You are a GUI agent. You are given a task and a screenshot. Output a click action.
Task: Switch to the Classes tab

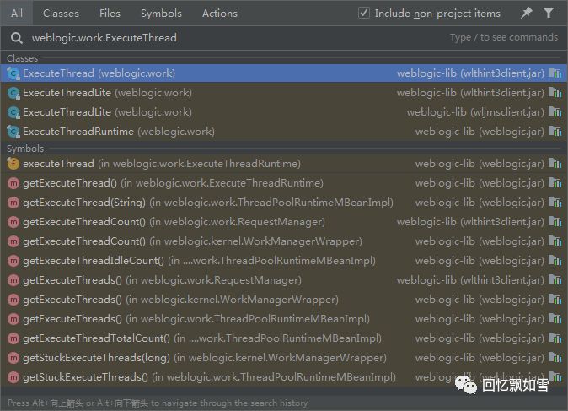point(61,14)
